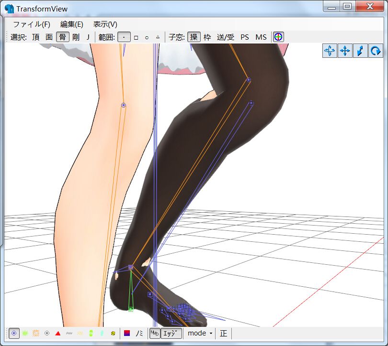Open the 表示(V) view menu
The image size is (388, 346).
(x=105, y=24)
